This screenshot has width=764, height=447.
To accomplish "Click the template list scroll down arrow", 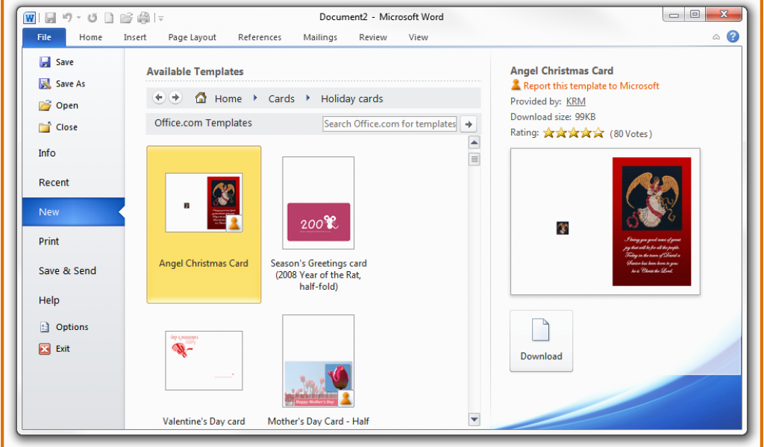I will (x=474, y=419).
